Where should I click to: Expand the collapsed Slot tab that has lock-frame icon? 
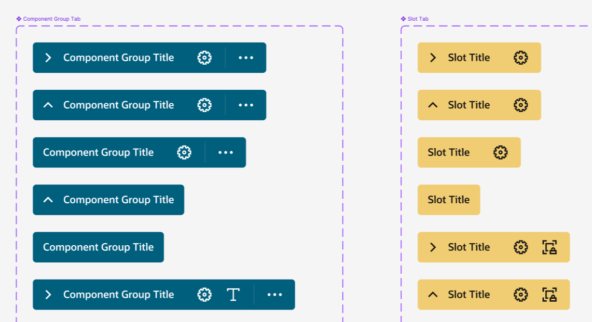[433, 247]
